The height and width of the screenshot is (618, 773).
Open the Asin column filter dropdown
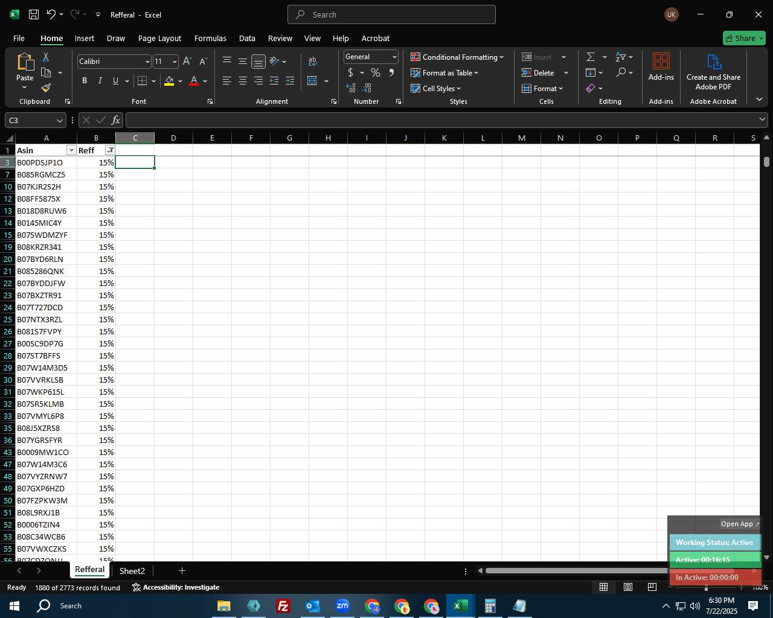(71, 150)
